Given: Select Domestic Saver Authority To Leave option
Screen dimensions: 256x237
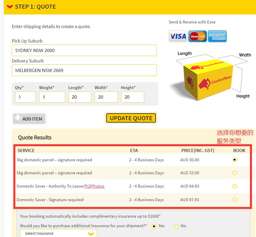Looking at the screenshot, I should [235, 186].
